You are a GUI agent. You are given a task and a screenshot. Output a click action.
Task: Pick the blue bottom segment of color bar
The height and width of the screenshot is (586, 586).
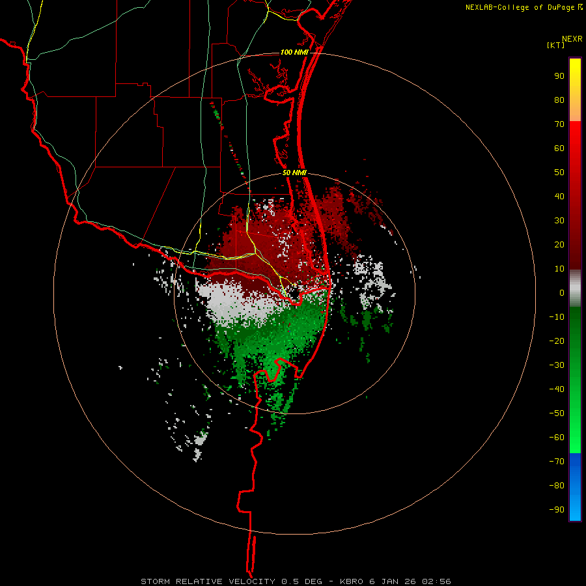(x=575, y=487)
